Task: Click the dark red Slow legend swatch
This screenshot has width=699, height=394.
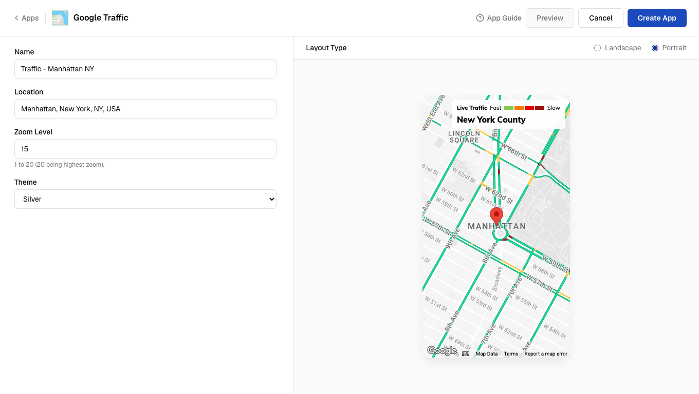Action: (x=540, y=108)
